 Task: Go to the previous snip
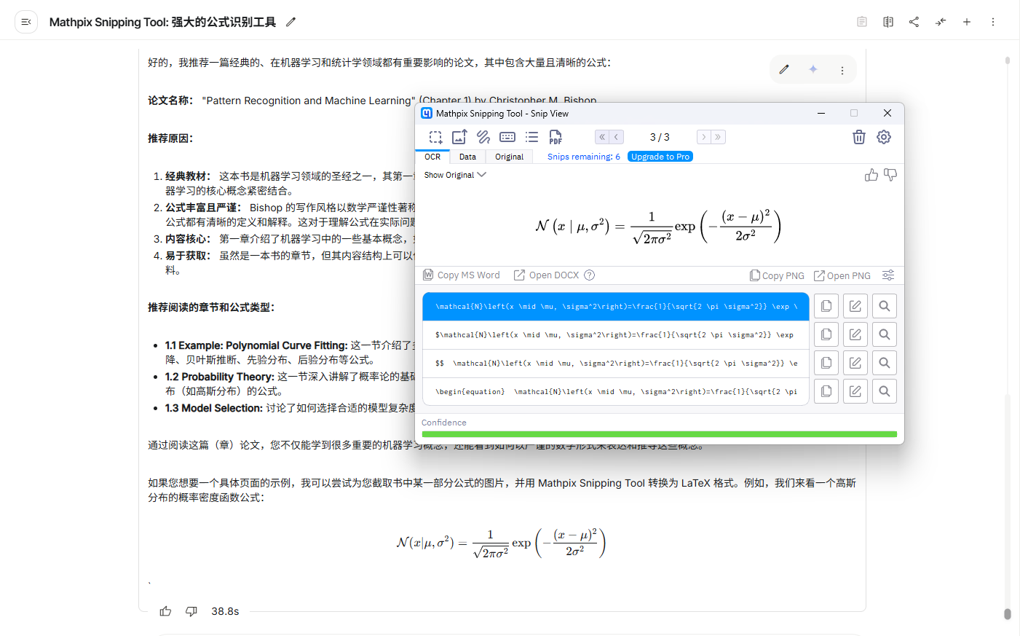tap(617, 137)
